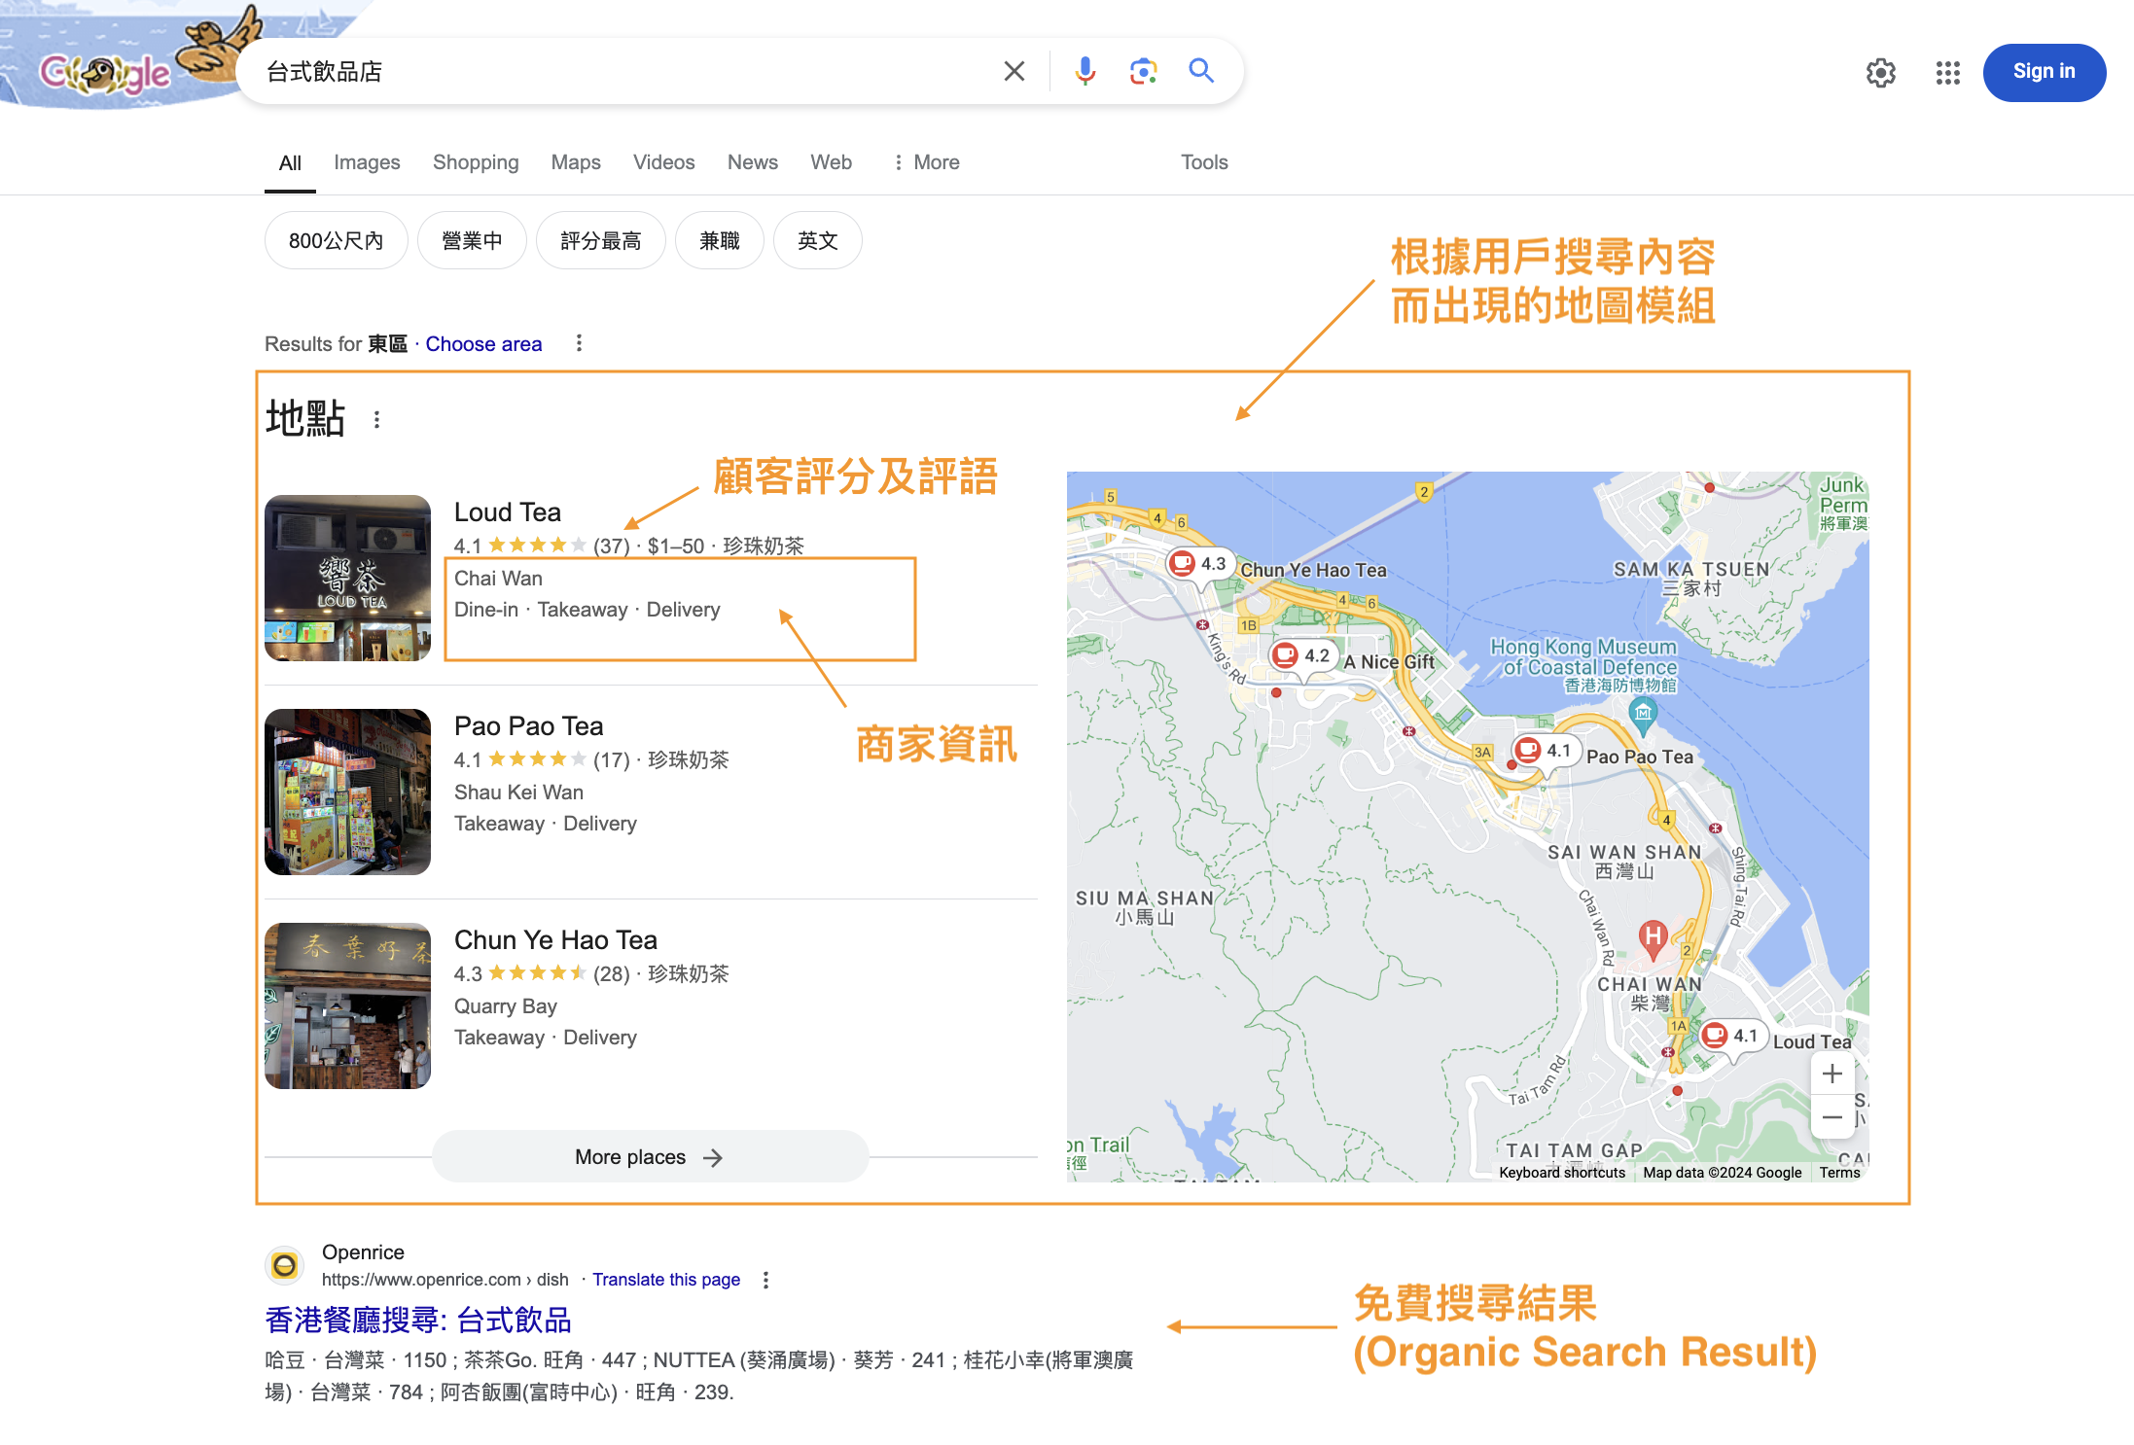Open the Openrice result options menu
Screen dimensions: 2134x1445
(x=766, y=1280)
